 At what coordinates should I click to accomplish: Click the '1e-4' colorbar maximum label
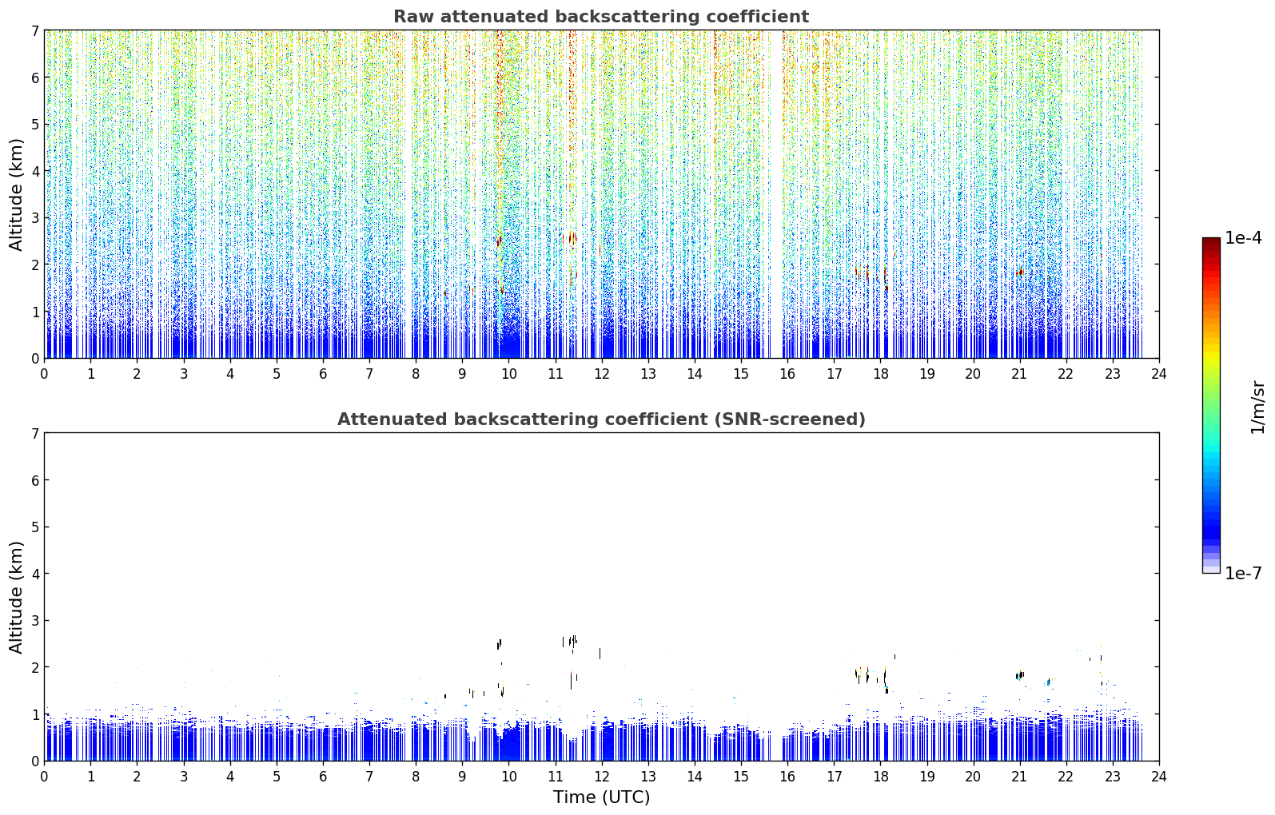coord(1243,238)
